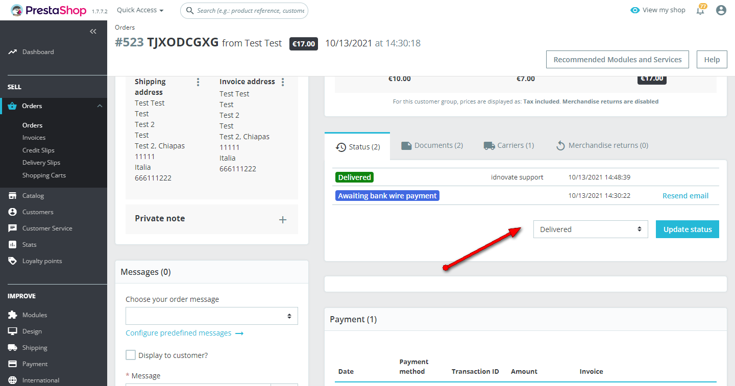Click the idnovate support employee name
Screen dimensions: 735x386
coord(517,177)
